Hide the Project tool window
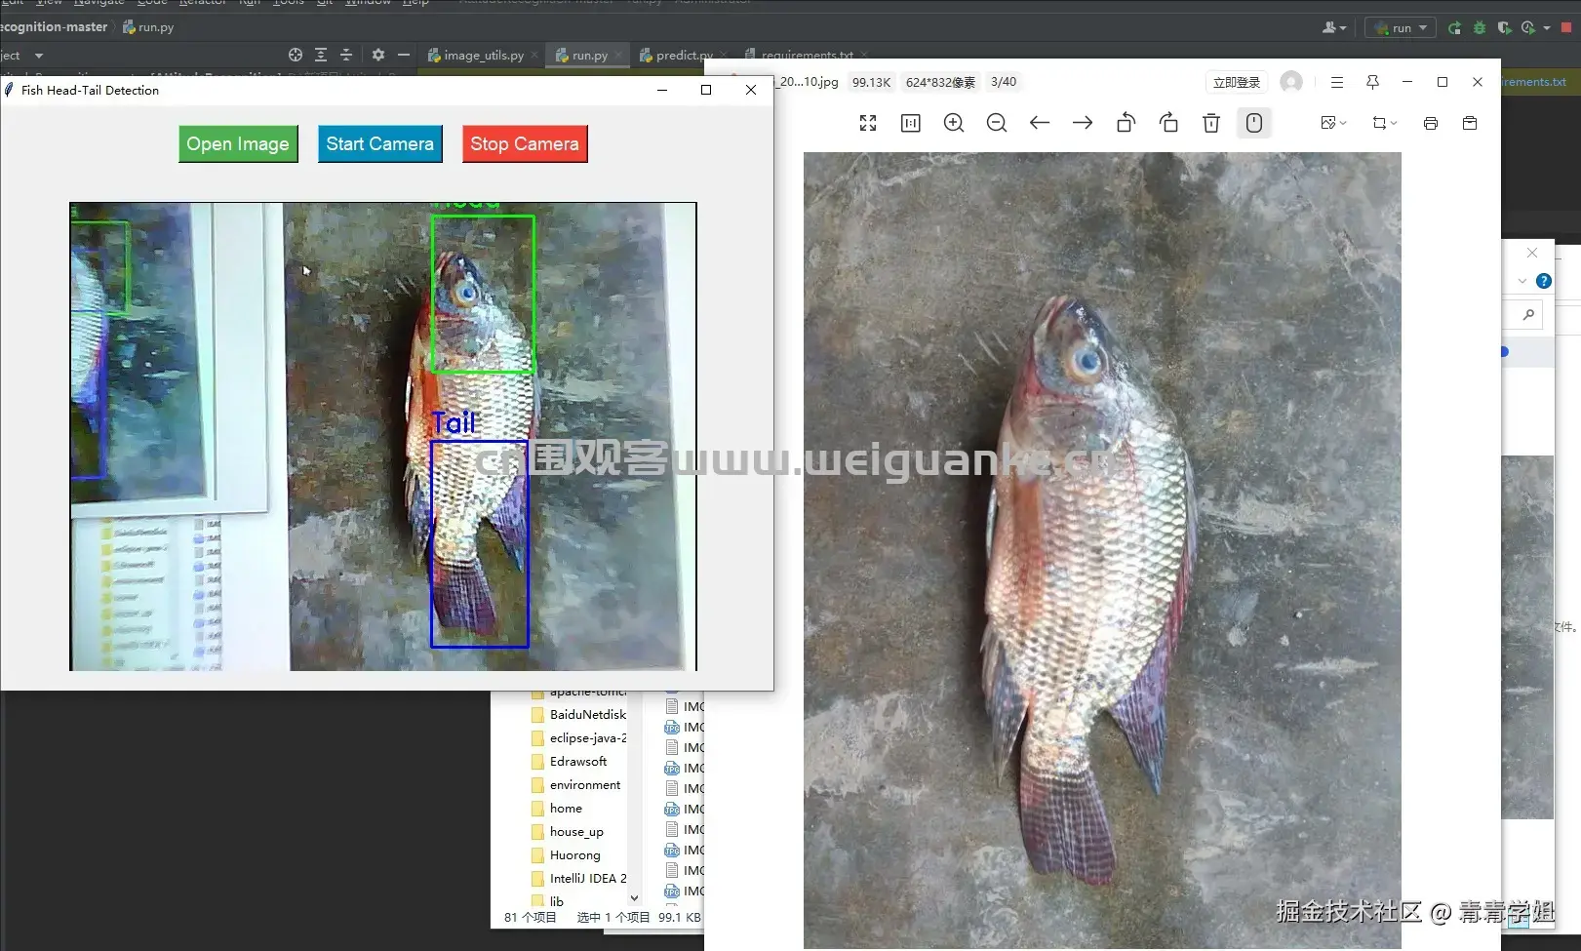This screenshot has width=1581, height=951. tap(404, 55)
